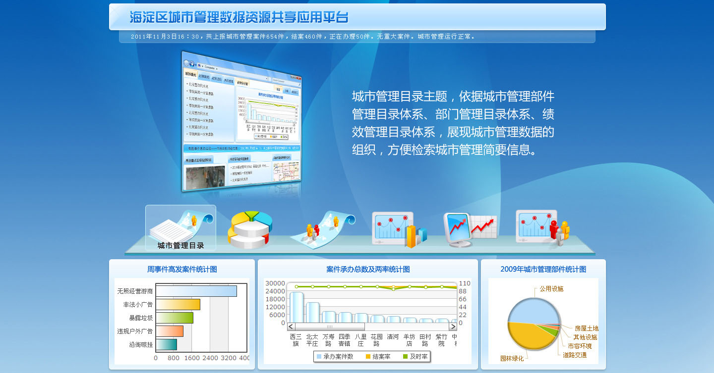The image size is (714, 373).
Task: Click the platform preview screenshot thumbnail
Action: (242, 122)
